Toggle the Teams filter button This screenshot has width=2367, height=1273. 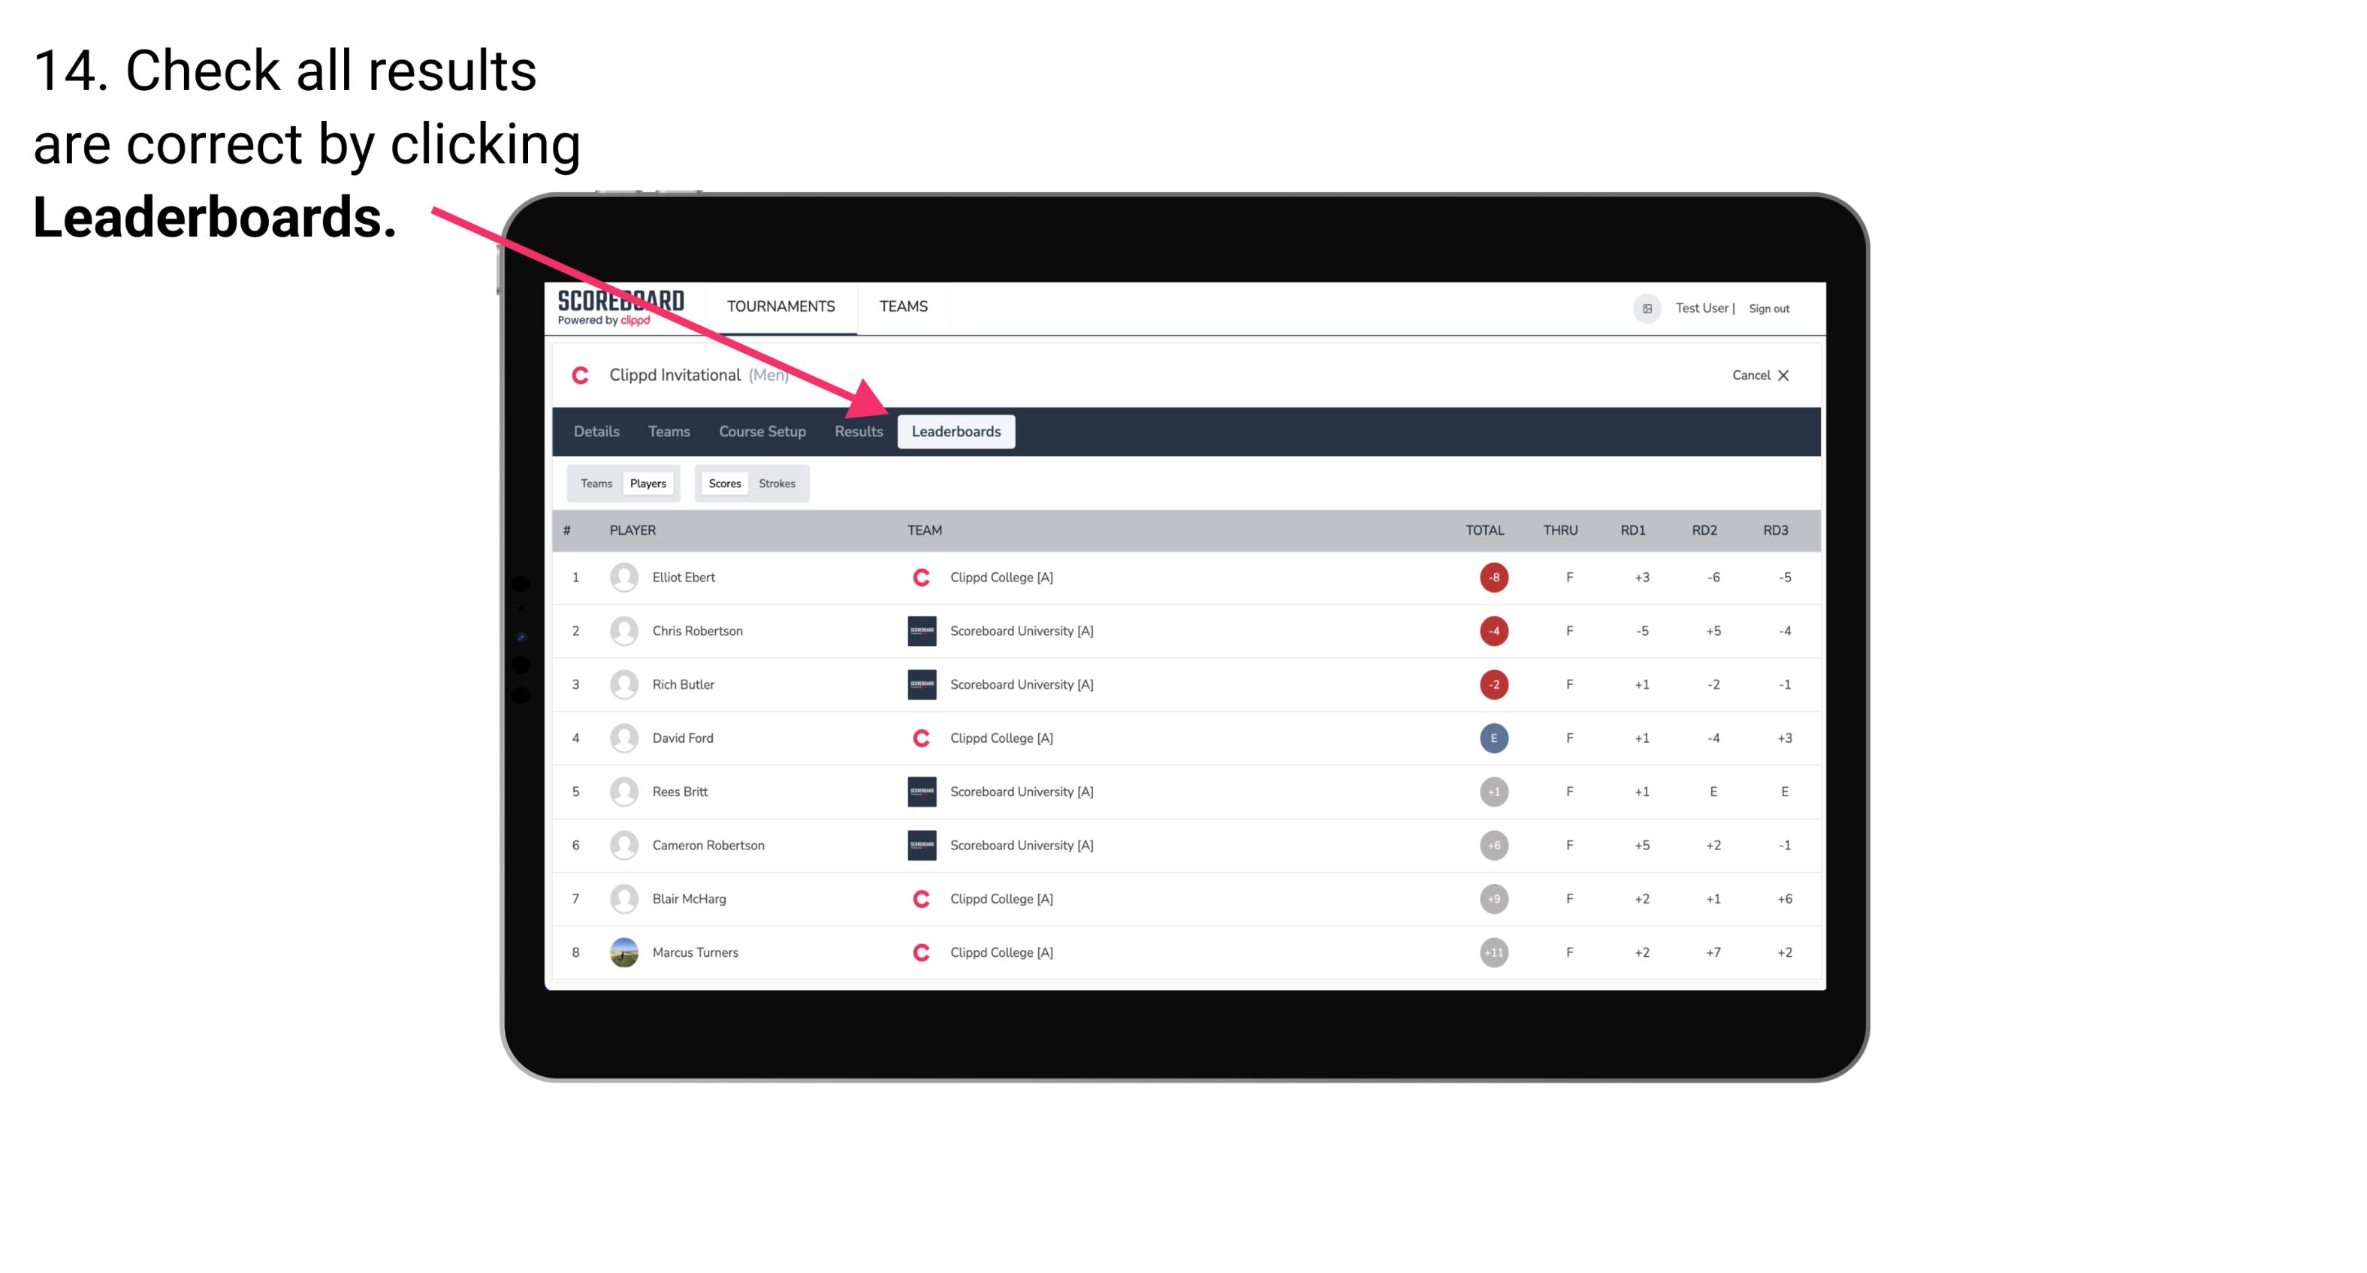click(594, 483)
